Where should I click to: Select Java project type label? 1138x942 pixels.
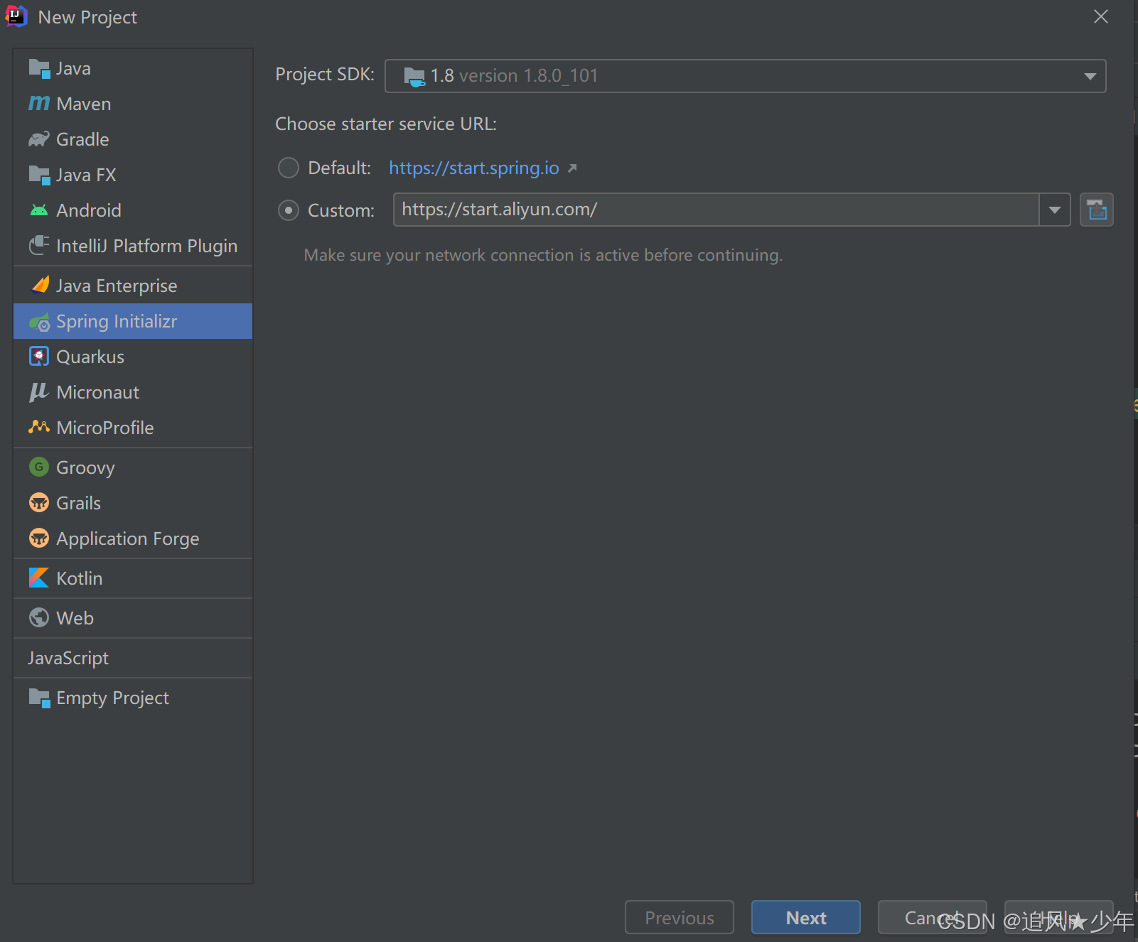coord(74,68)
